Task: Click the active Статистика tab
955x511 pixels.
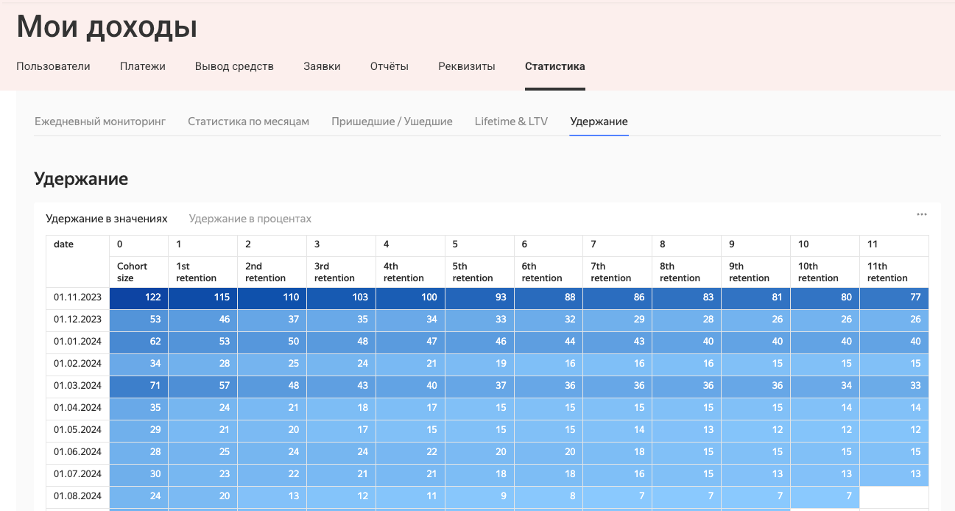Action: point(554,66)
